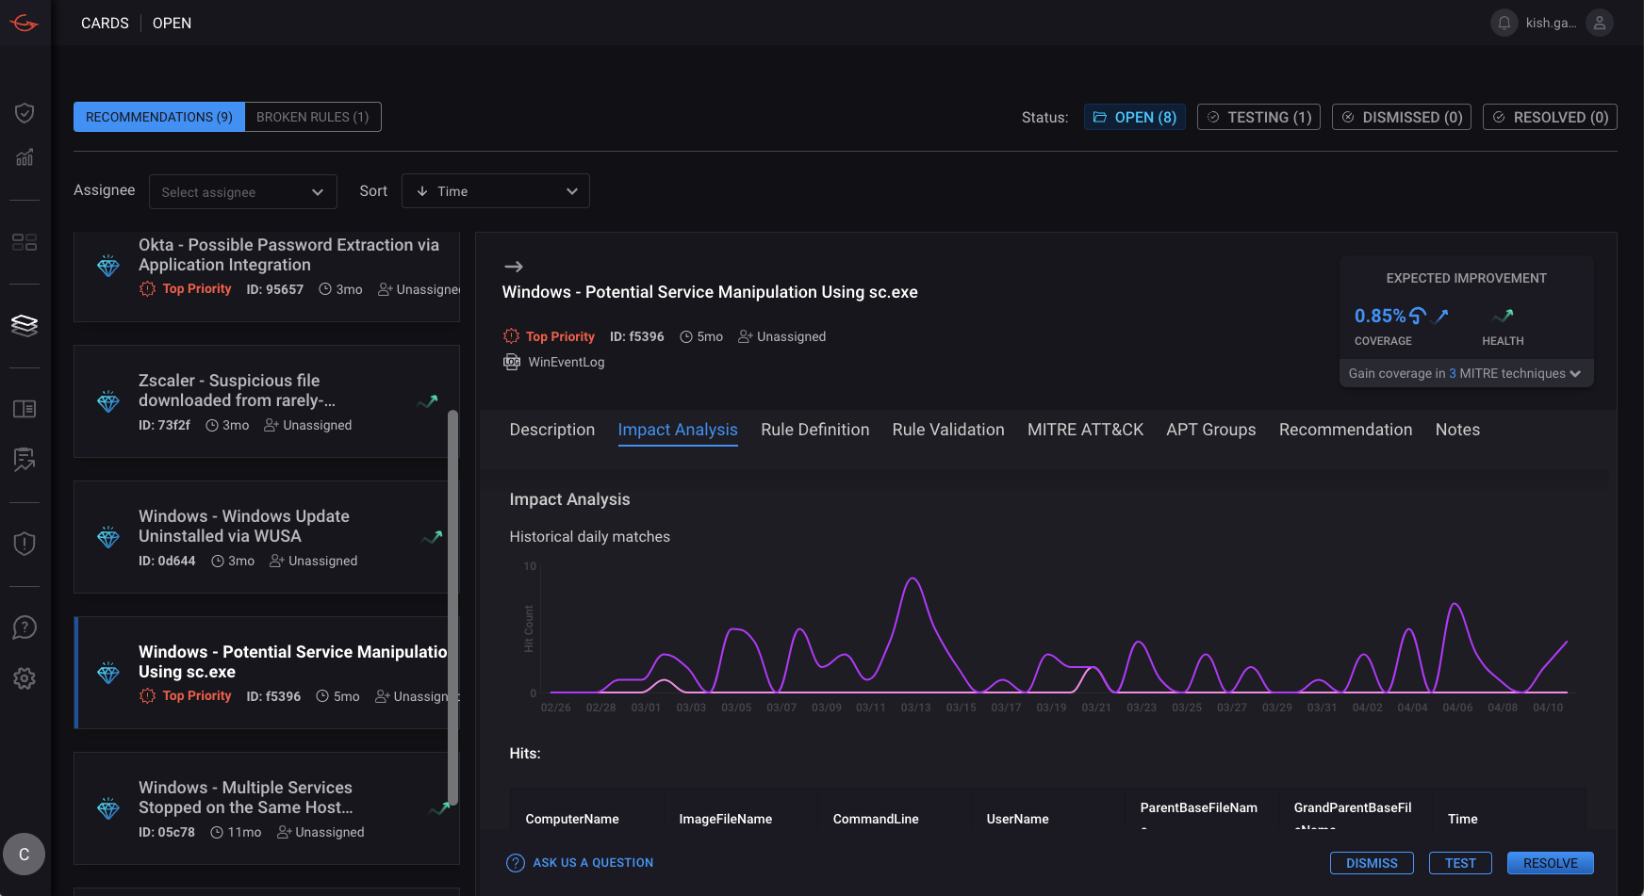Open the Sort by Time dropdown

(x=495, y=191)
